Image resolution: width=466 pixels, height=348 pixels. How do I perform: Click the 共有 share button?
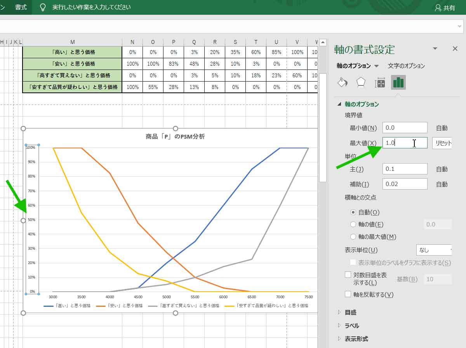point(445,8)
